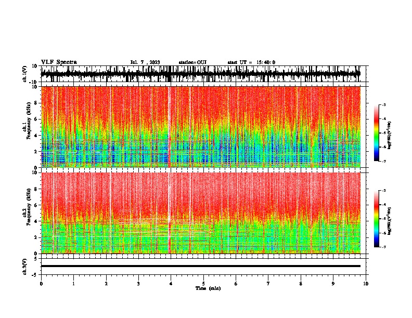Select the "Jul 7, 2023" date text
The image size is (412, 318).
coord(145,62)
